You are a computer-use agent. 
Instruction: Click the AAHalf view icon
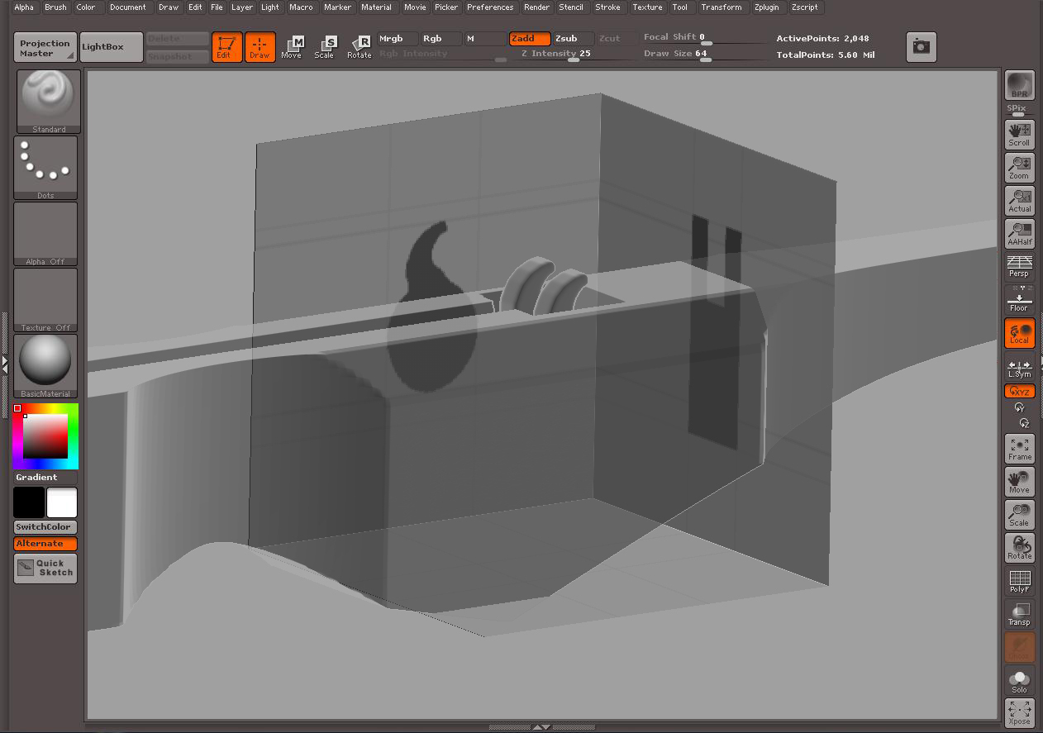1019,233
